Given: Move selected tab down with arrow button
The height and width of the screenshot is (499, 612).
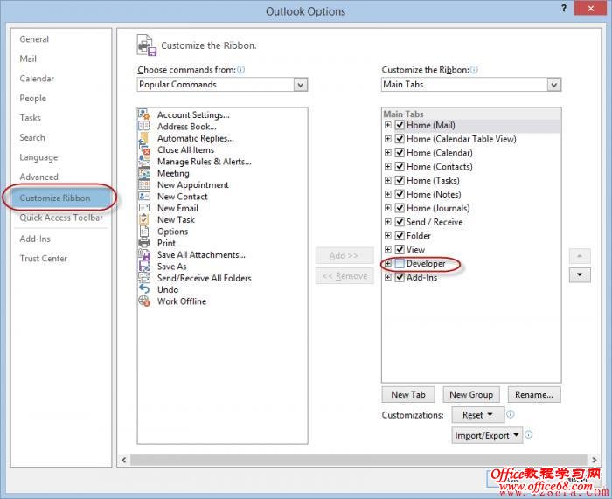Looking at the screenshot, I should point(580,275).
